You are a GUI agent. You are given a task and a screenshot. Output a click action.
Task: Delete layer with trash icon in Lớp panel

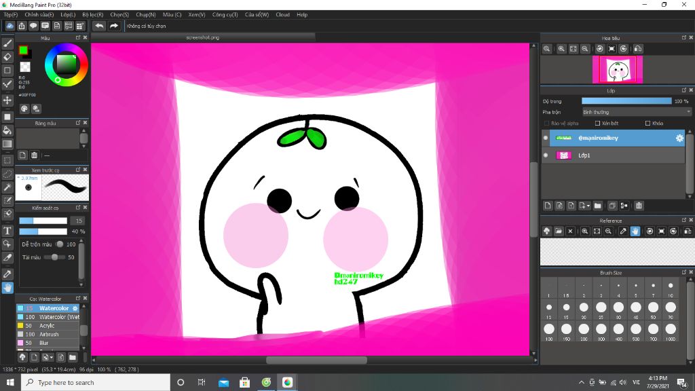click(x=639, y=206)
